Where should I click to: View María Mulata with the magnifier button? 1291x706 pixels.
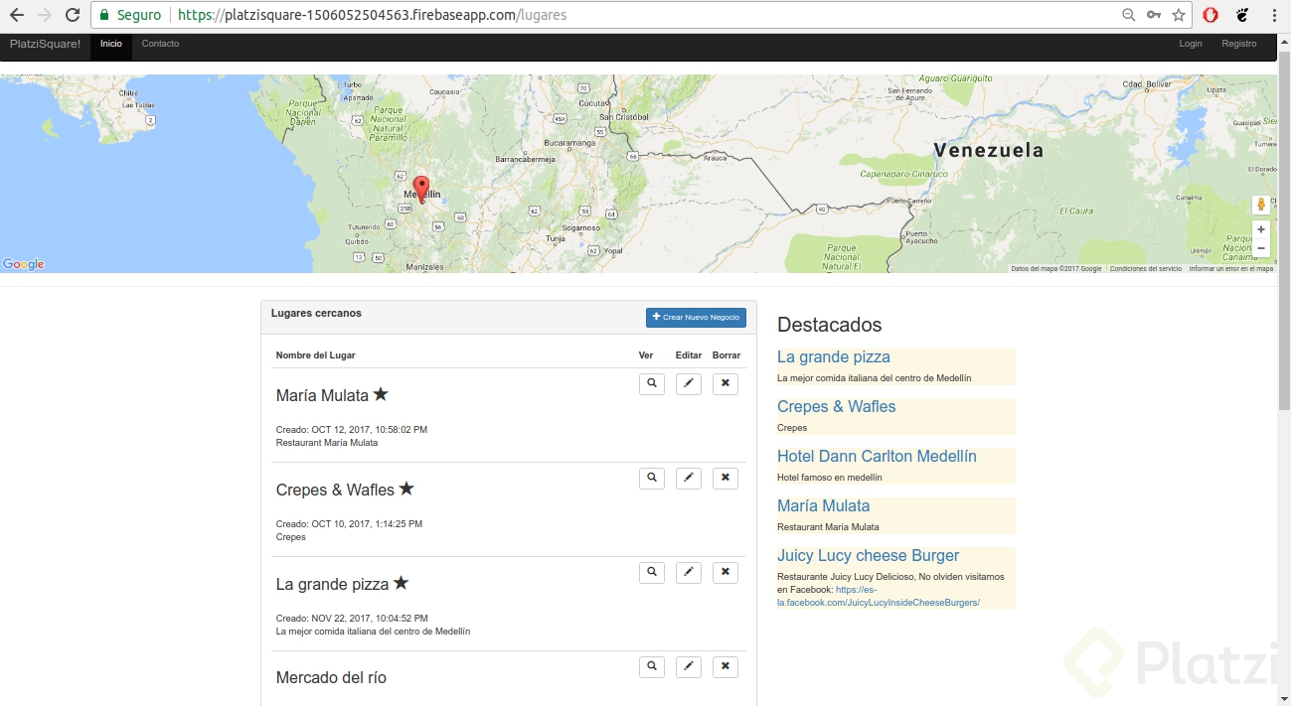[x=652, y=383]
